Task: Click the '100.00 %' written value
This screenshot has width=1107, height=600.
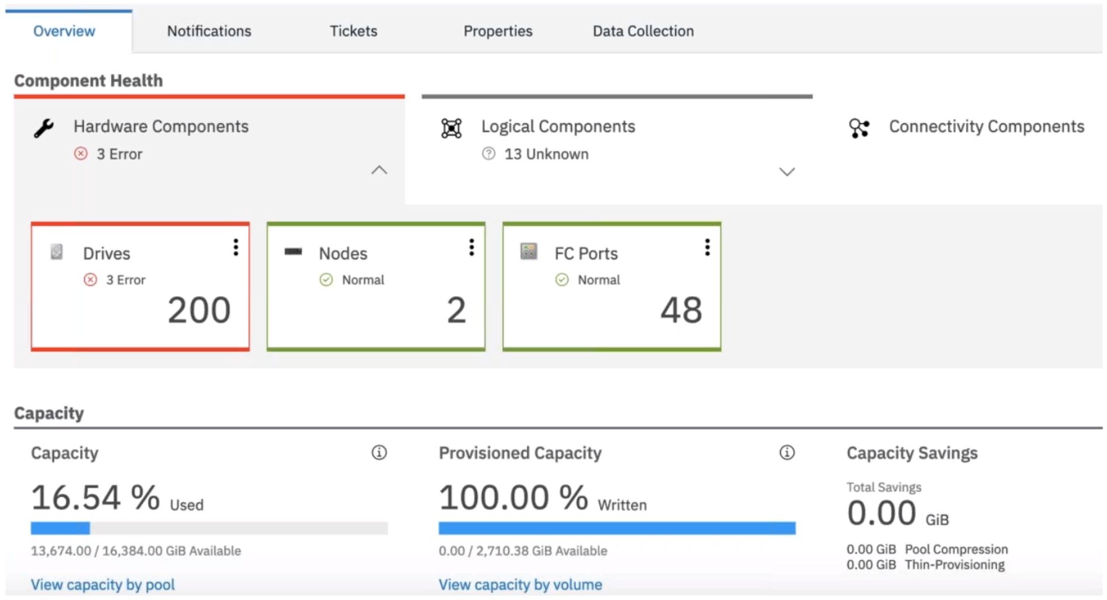Action: [x=513, y=497]
